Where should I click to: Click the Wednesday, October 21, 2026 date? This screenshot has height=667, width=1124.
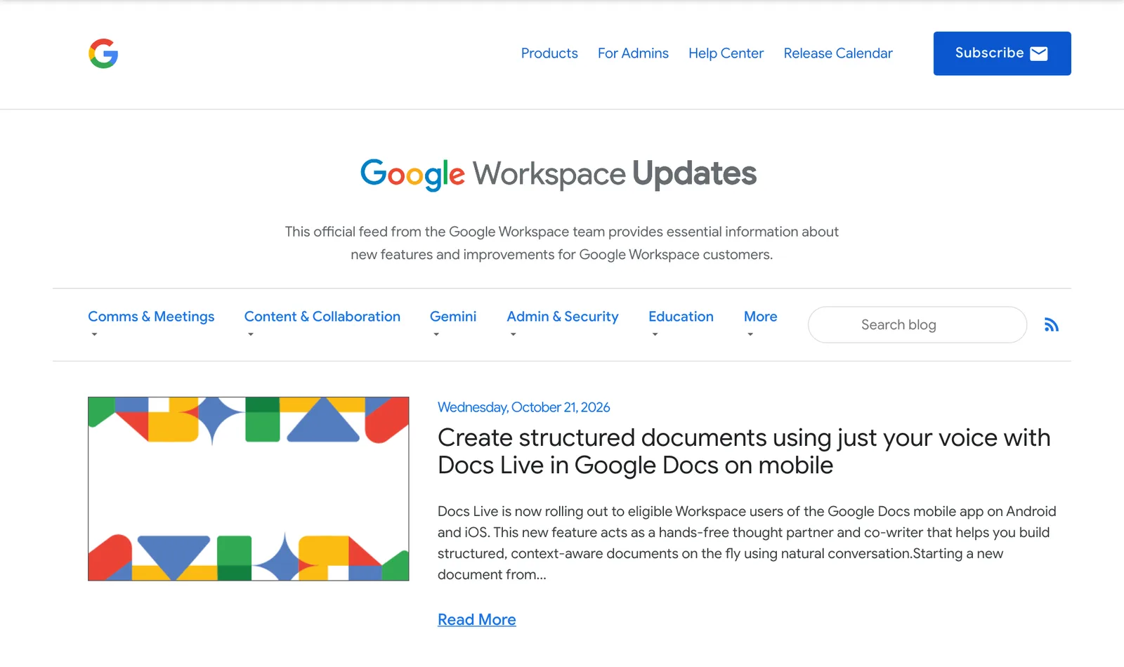(523, 407)
